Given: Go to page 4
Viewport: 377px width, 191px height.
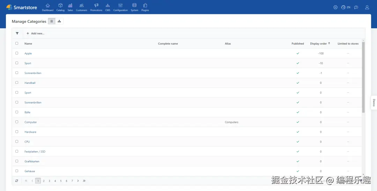Looking at the screenshot, I should (55, 181).
